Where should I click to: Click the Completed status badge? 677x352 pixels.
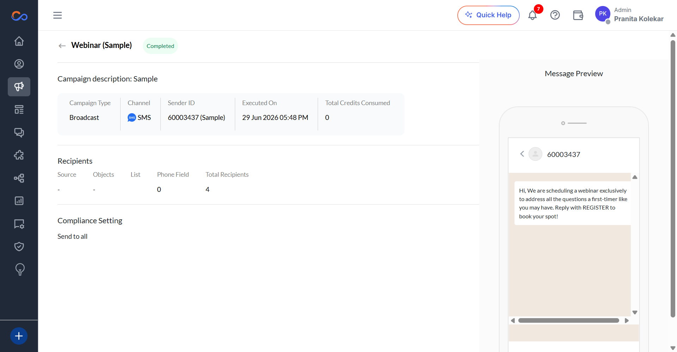pos(160,46)
